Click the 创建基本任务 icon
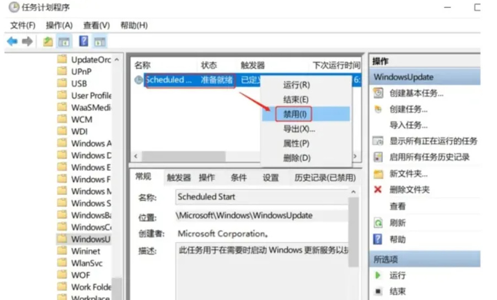 point(378,93)
